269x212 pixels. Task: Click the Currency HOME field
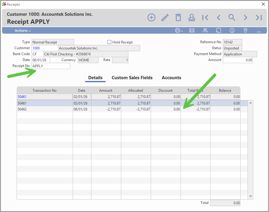coord(88,60)
